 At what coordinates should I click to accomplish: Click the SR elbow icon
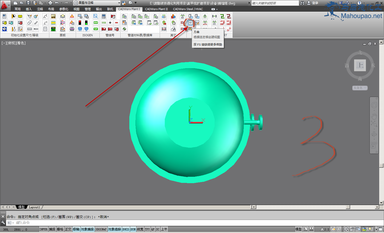229,23
